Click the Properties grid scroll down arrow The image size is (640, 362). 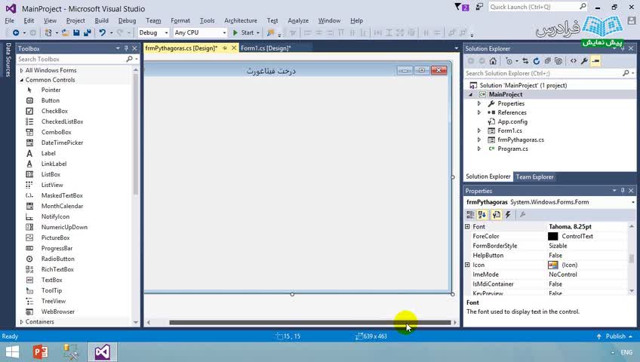(x=632, y=291)
